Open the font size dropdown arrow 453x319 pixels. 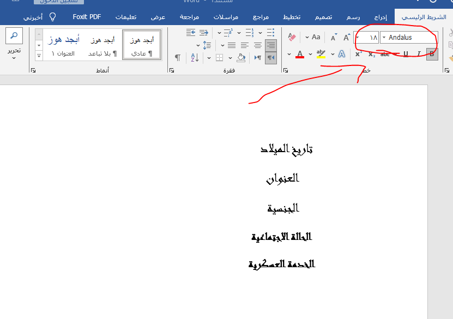click(x=358, y=38)
